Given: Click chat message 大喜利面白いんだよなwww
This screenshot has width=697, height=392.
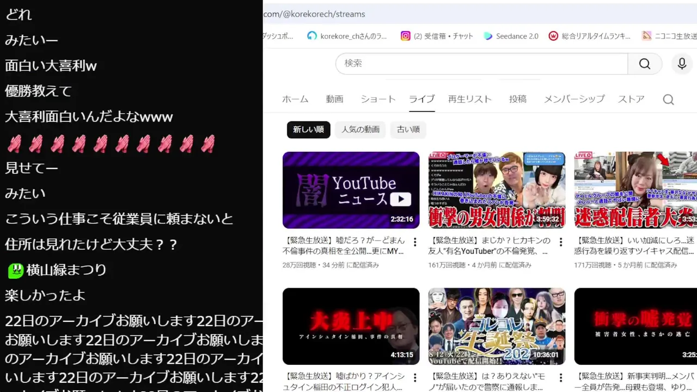Looking at the screenshot, I should click(x=89, y=117).
